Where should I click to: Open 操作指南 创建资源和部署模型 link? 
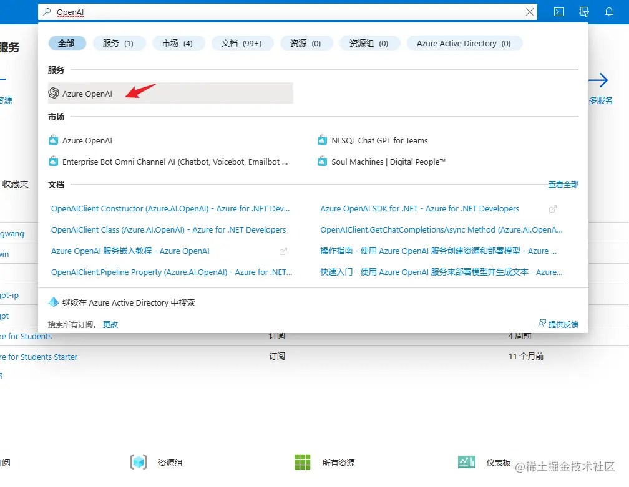tap(439, 251)
